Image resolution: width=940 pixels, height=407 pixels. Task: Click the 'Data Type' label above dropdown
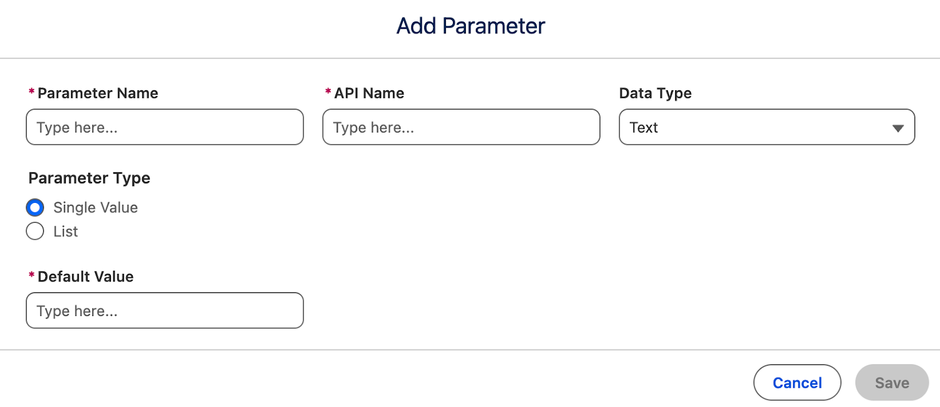point(655,93)
